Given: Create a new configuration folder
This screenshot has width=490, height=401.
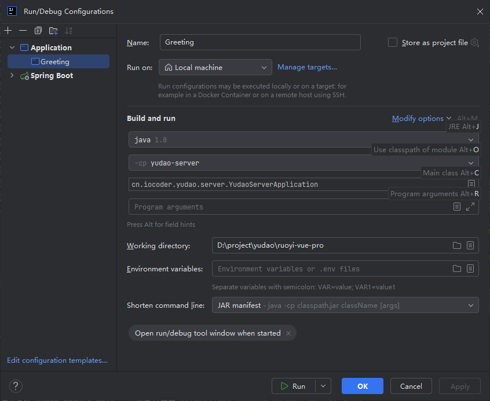Looking at the screenshot, I should [x=52, y=30].
